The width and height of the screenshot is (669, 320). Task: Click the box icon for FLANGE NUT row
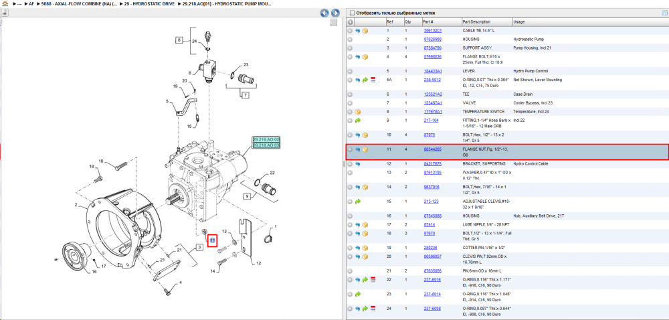point(365,150)
